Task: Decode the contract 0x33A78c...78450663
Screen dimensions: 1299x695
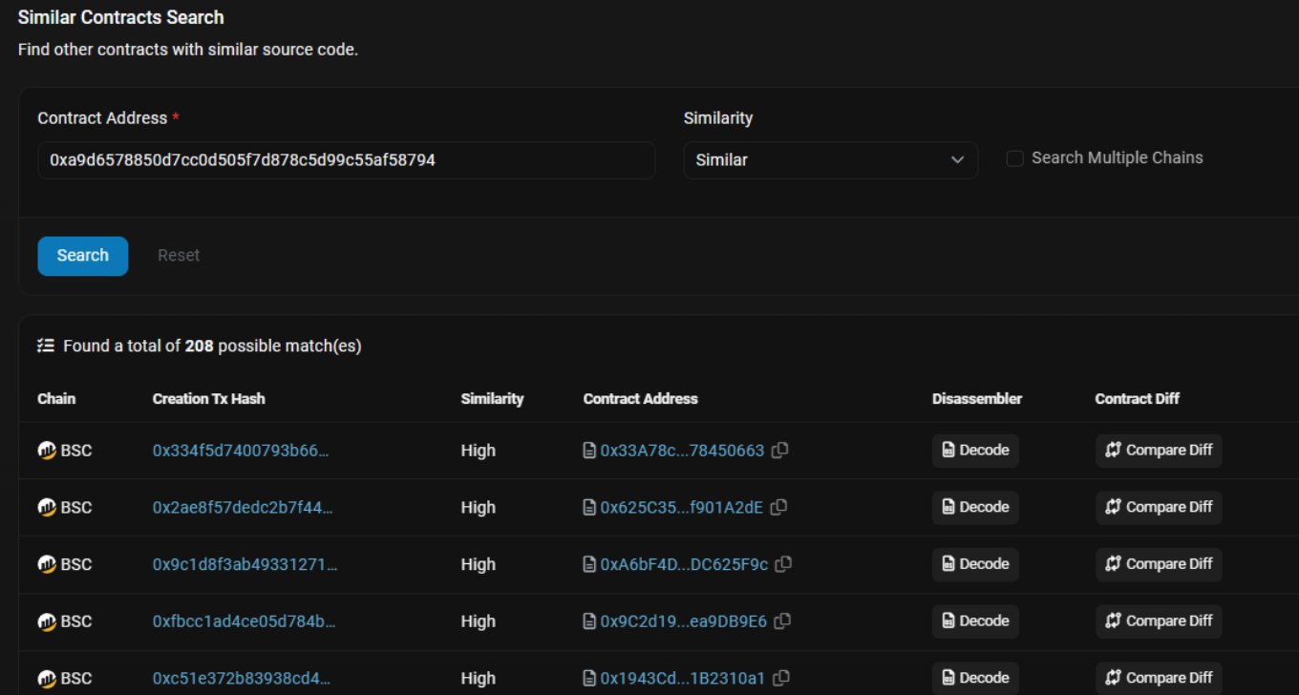Action: [x=975, y=451]
